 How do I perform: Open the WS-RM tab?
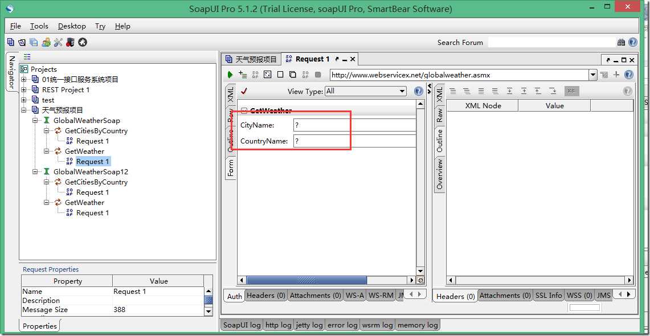[381, 296]
